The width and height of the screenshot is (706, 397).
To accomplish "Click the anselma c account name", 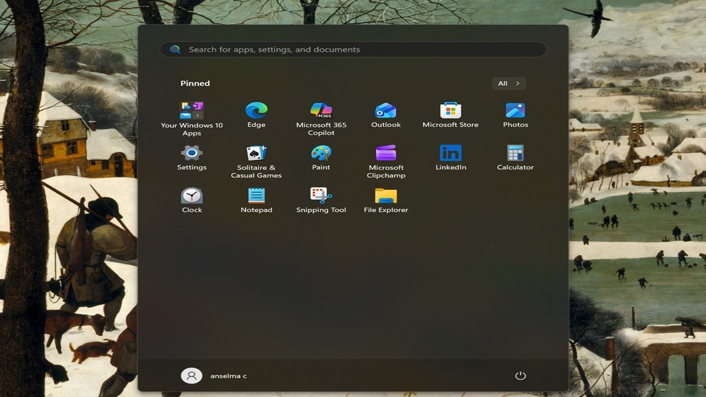I will tap(228, 376).
